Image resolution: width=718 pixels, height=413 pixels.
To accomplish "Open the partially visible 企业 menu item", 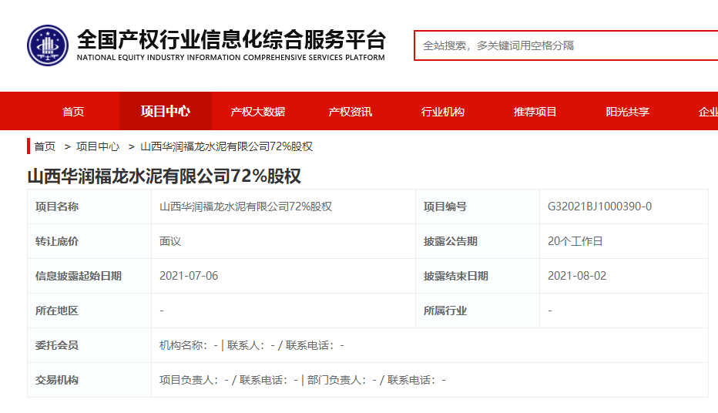I will click(708, 111).
